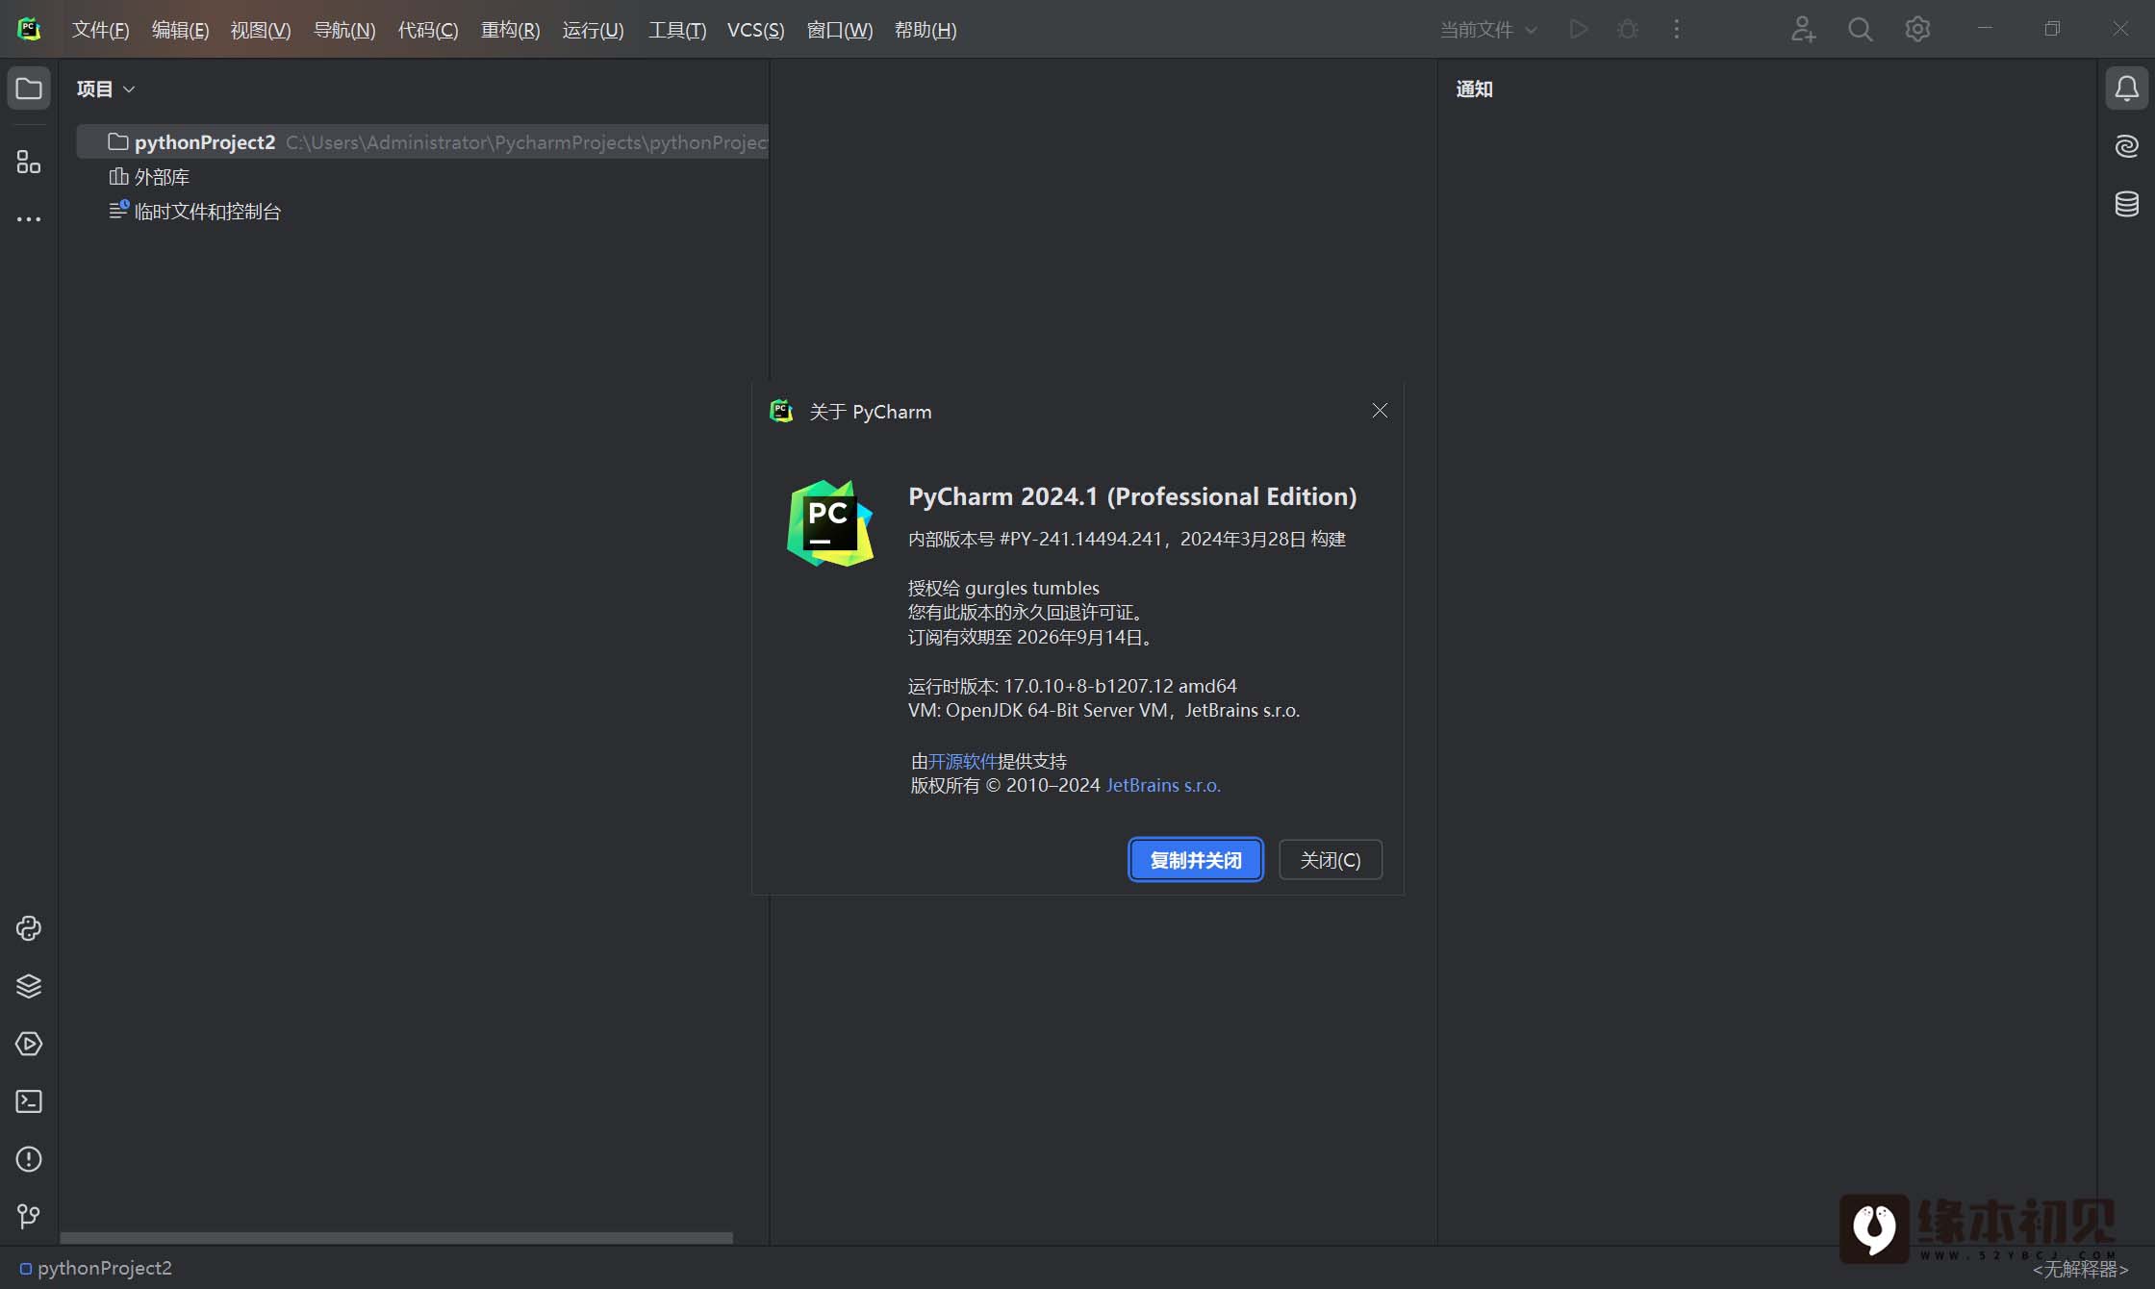Click the Notifications panel title 通知
The width and height of the screenshot is (2155, 1289).
pos(1474,89)
